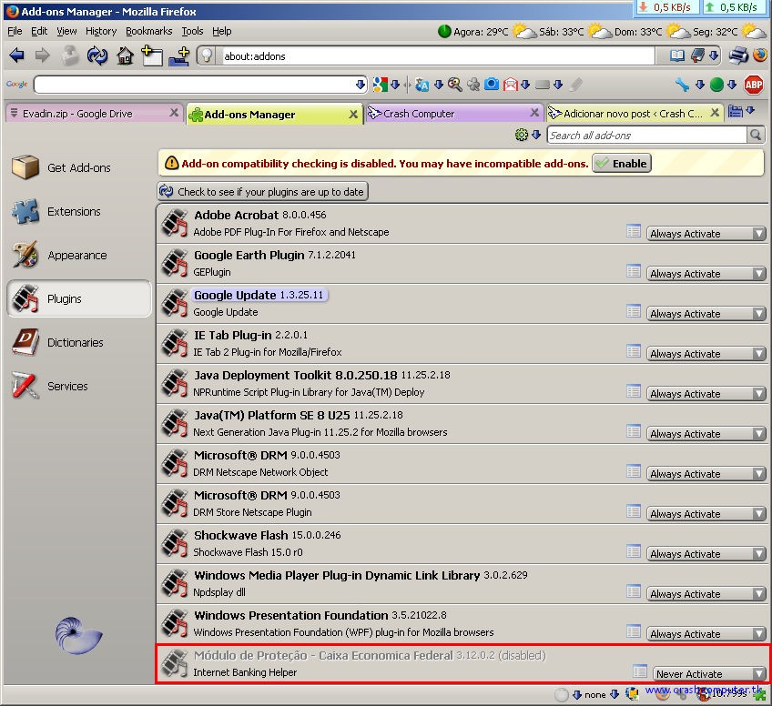This screenshot has height=706, width=772.
Task: Open the Home page icon
Action: [x=125, y=55]
